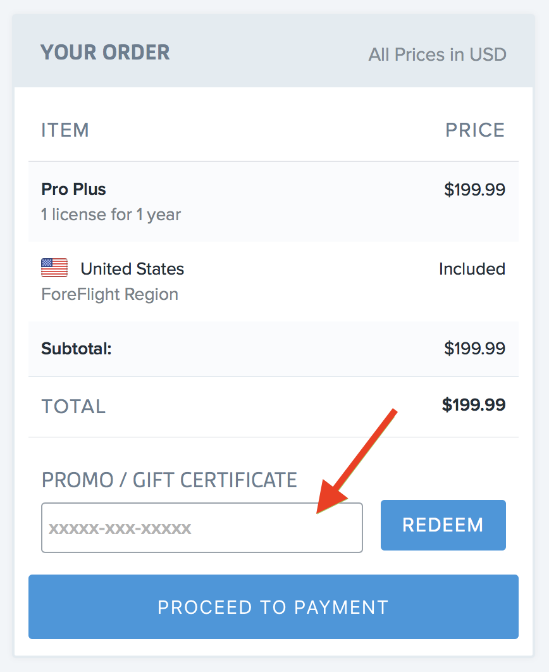This screenshot has height=672, width=549.
Task: Click the Promo / Gift Certificate label
Action: pyautogui.click(x=169, y=480)
